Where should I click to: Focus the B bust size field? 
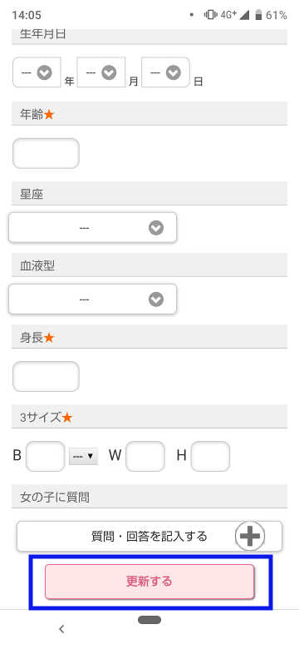46,456
